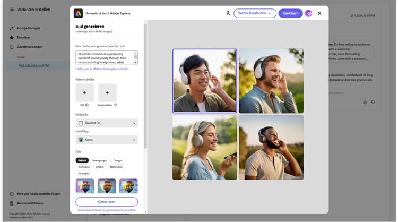Open the user profile avatar
This screenshot has height=222, width=398.
pyautogui.click(x=308, y=13)
